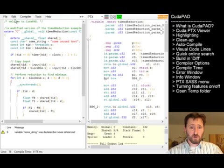This screenshot has height=168, width=224.
Task: Click the Line column header in error window
Action: tap(9, 127)
